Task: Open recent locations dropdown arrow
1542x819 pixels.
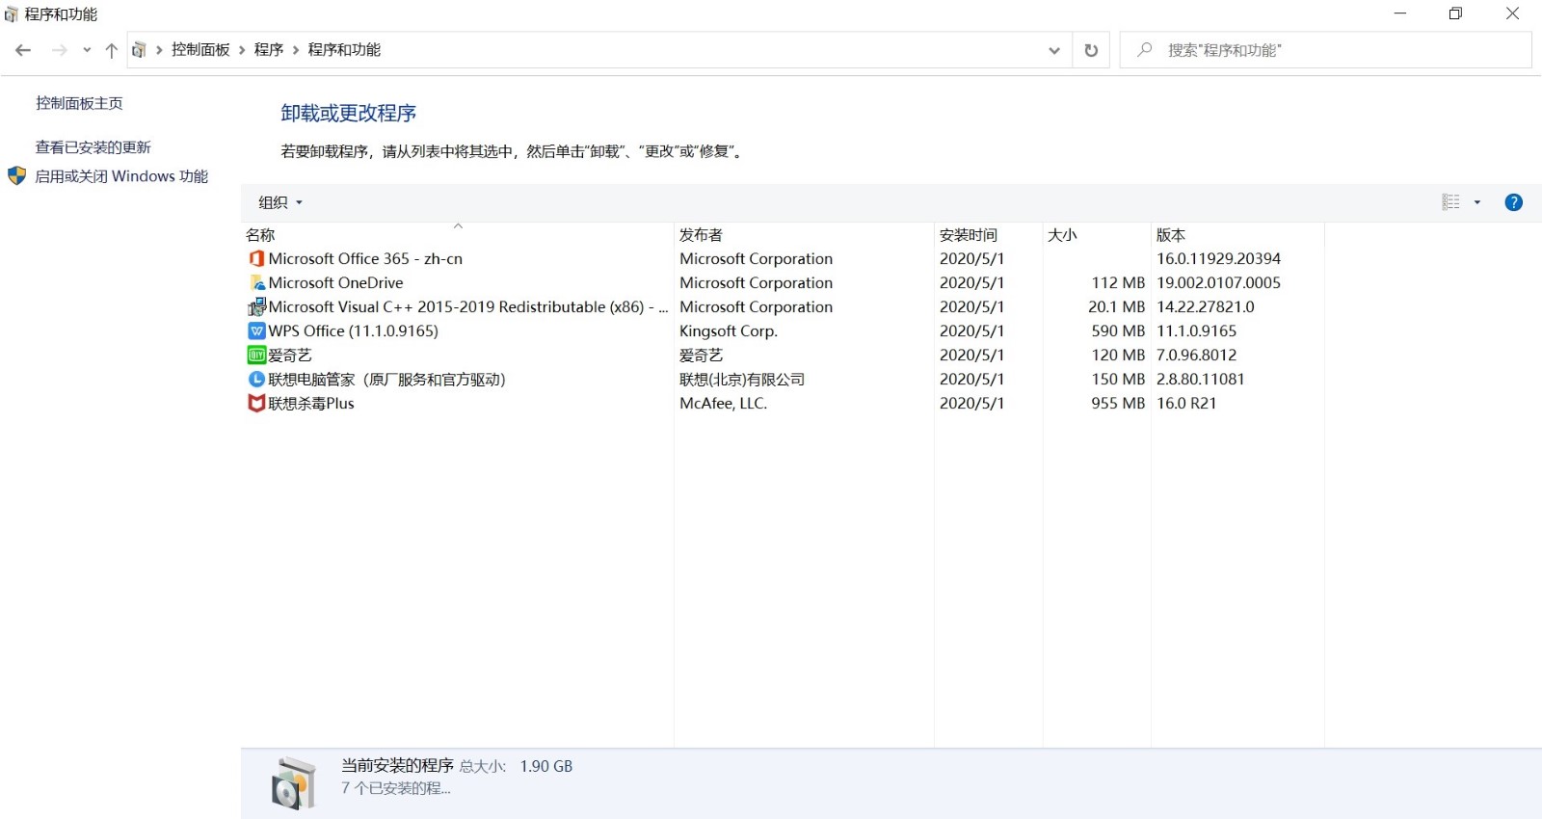Action: [x=87, y=50]
